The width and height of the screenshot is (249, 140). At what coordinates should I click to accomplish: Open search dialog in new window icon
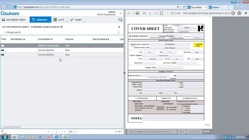click(x=61, y=27)
